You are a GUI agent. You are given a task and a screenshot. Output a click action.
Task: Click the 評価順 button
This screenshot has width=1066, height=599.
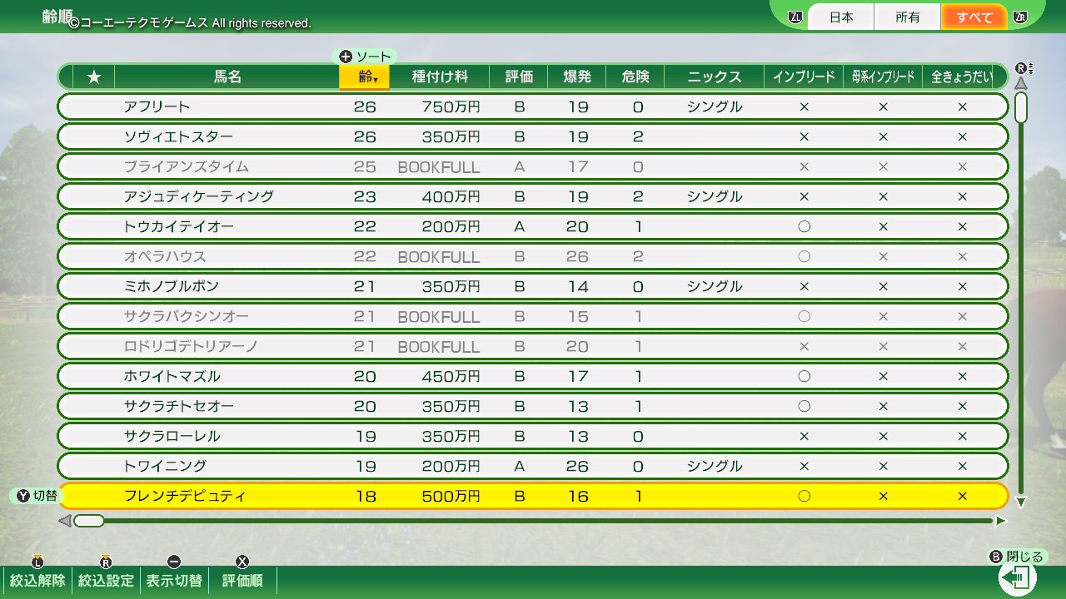[x=242, y=581]
